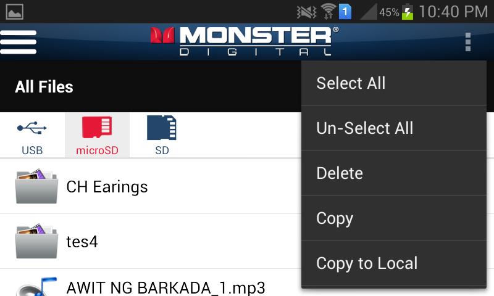Viewport: 494px width, 296px height.
Task: Open the hamburger navigation menu
Action: 19,42
